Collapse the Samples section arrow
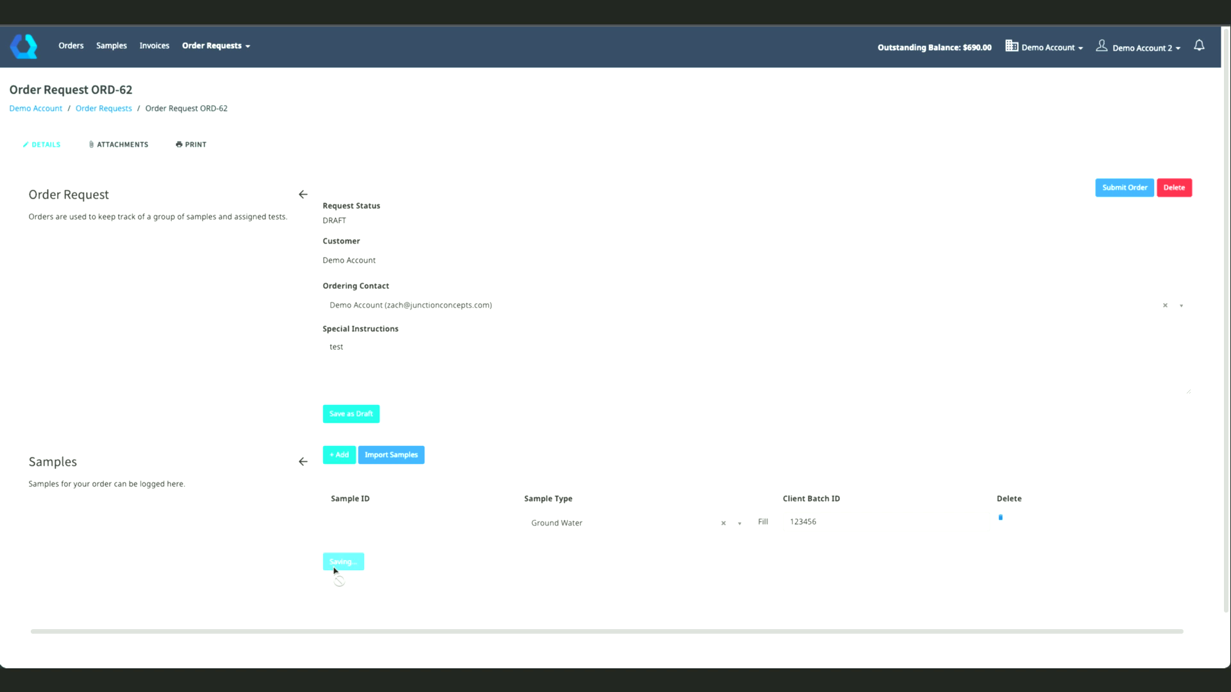Screen dimensions: 1231x692 click(303, 461)
